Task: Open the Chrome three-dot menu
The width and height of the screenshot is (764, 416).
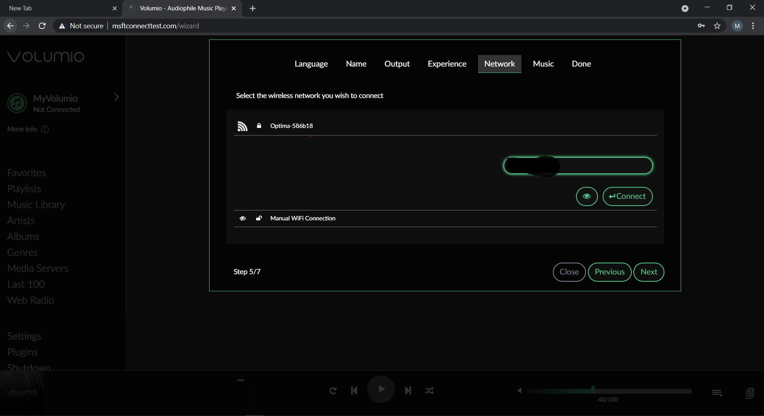Action: click(753, 26)
